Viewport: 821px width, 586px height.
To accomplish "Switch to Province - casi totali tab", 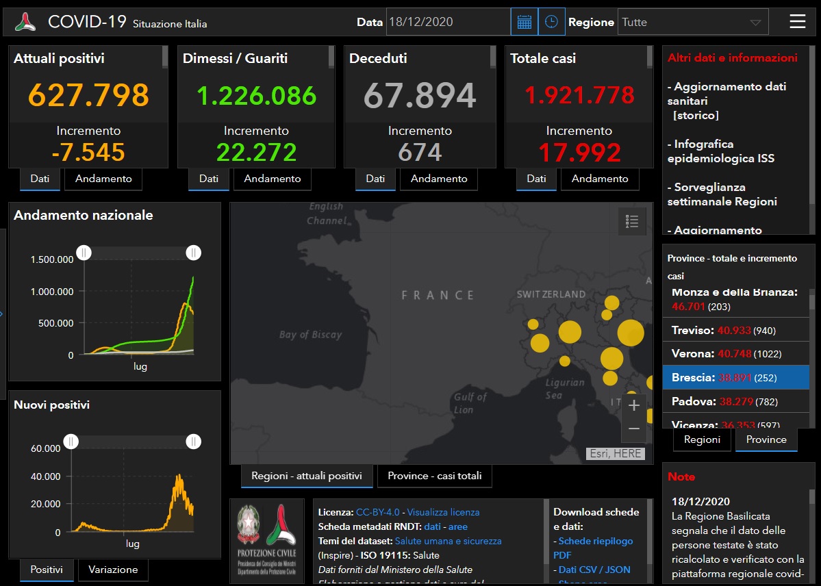I will coord(434,476).
